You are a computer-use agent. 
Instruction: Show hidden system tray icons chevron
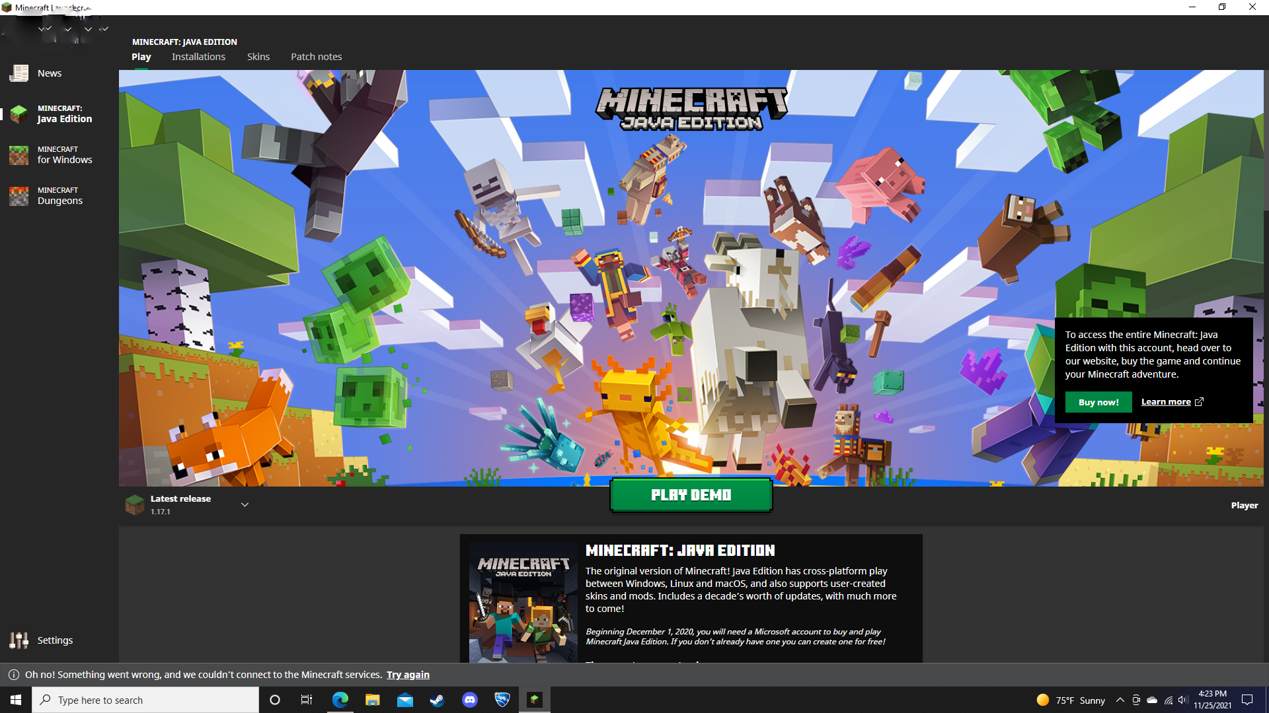1120,700
